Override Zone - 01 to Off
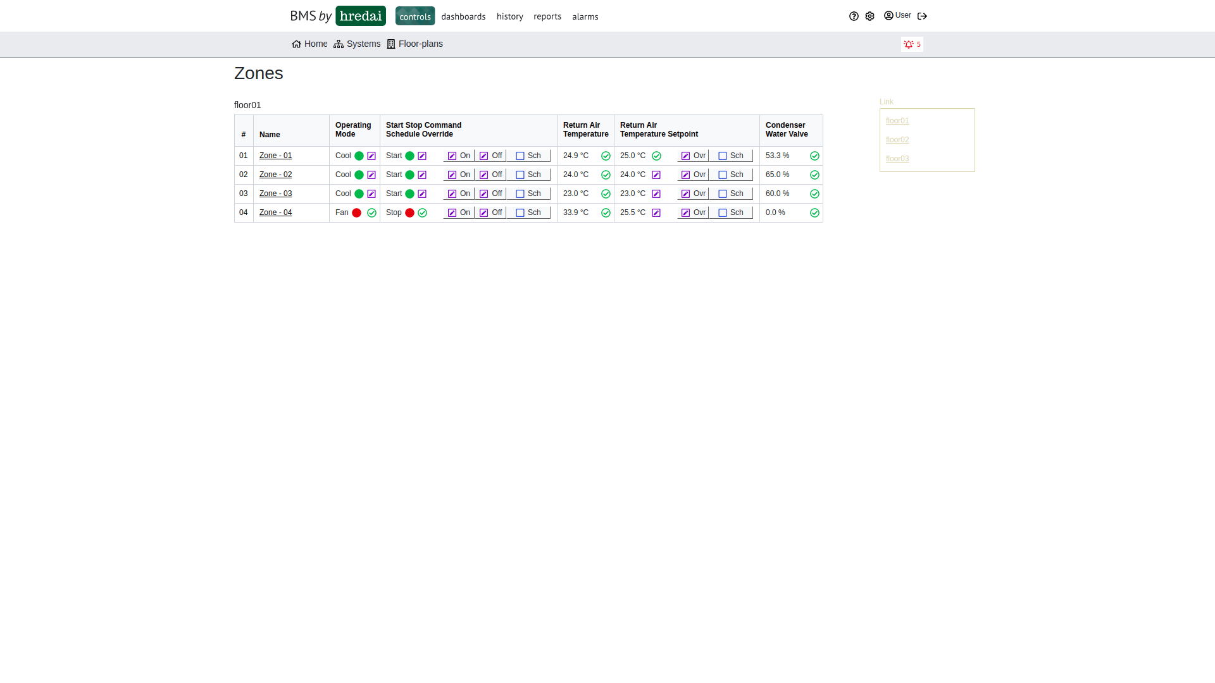The height and width of the screenshot is (683, 1215). [x=490, y=156]
